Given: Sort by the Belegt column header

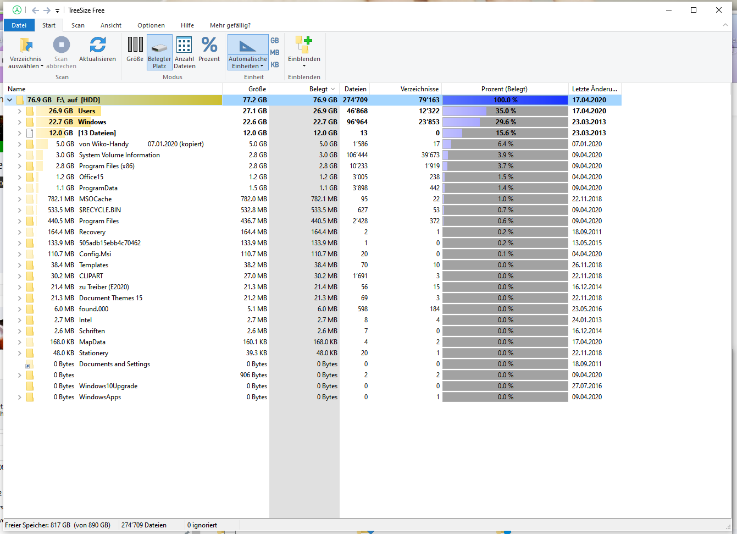Looking at the screenshot, I should point(319,89).
